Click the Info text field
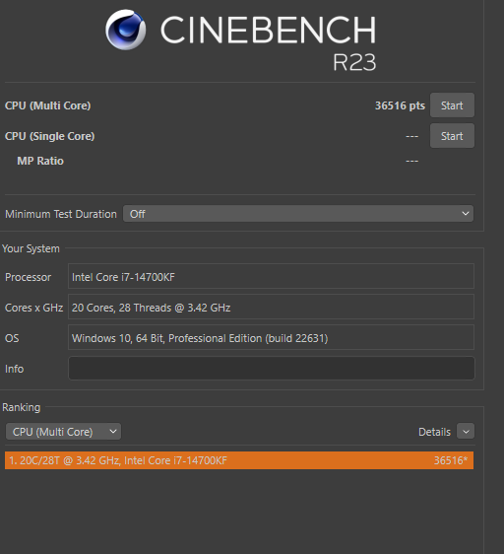 pos(272,368)
